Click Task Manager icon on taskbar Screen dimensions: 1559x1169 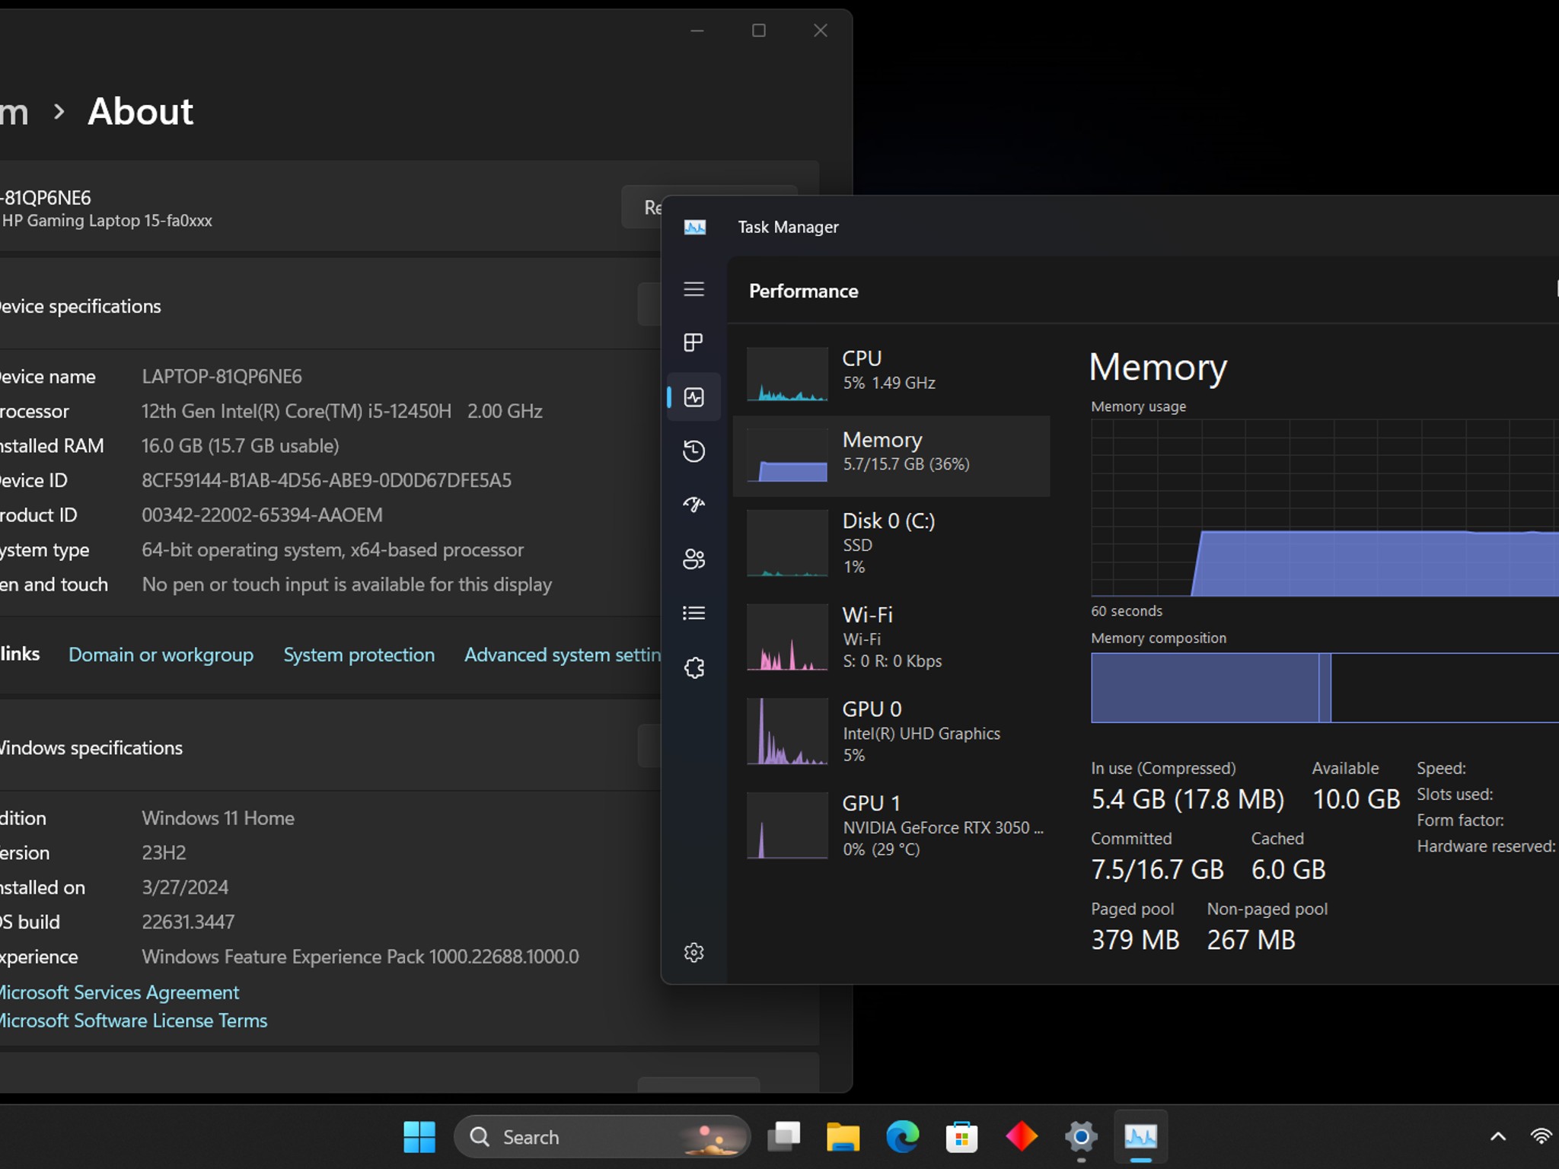coord(1140,1137)
